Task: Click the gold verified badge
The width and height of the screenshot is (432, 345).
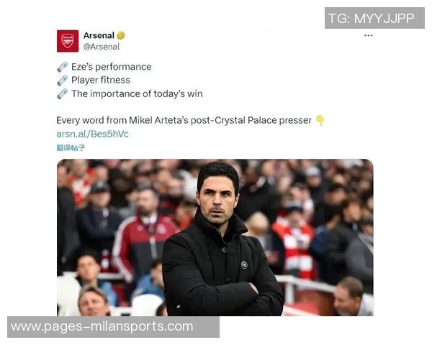Action: tap(121, 35)
